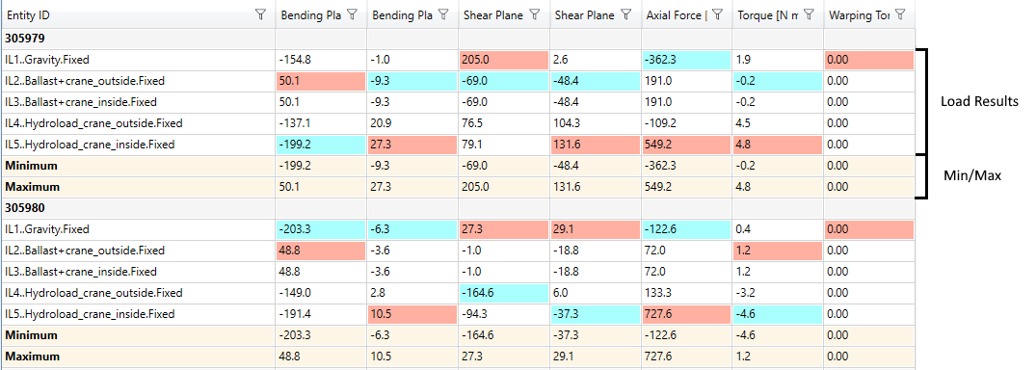Open filter on Axial Force column
This screenshot has width=1036, height=370.
click(x=718, y=14)
